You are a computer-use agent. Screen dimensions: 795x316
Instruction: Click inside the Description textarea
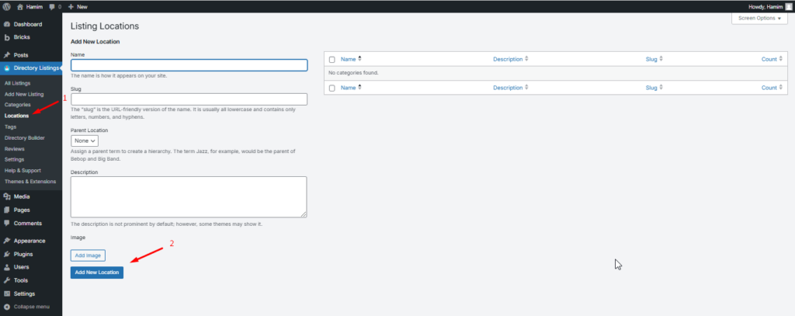(189, 196)
